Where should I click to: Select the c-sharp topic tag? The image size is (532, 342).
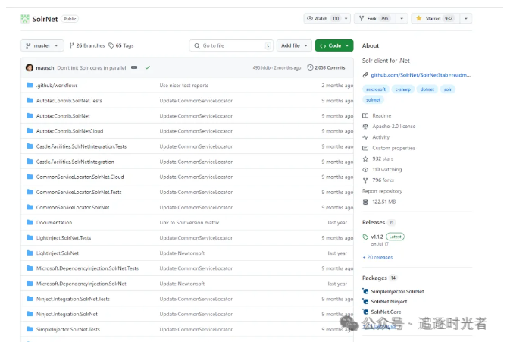click(402, 89)
